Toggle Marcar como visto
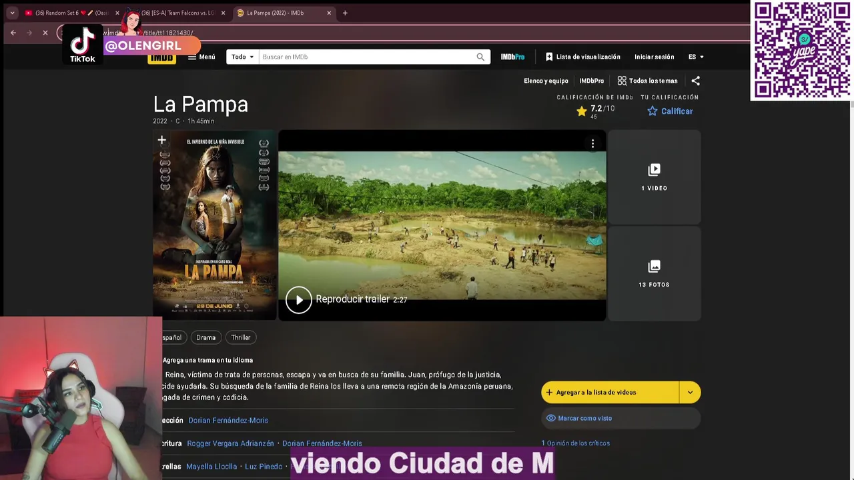This screenshot has width=854, height=480. (620, 418)
